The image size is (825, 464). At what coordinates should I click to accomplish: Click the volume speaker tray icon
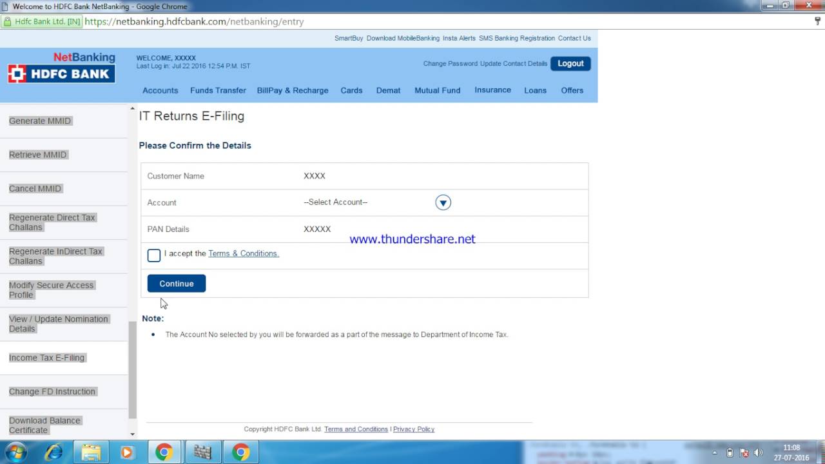[x=759, y=452]
